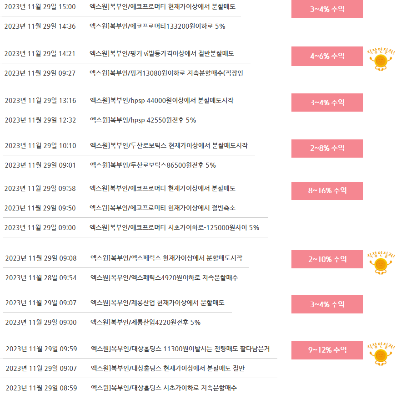Open the 에코프로머티 현재가이상에서 절반축소 message
The image size is (396, 395).
[x=162, y=208]
